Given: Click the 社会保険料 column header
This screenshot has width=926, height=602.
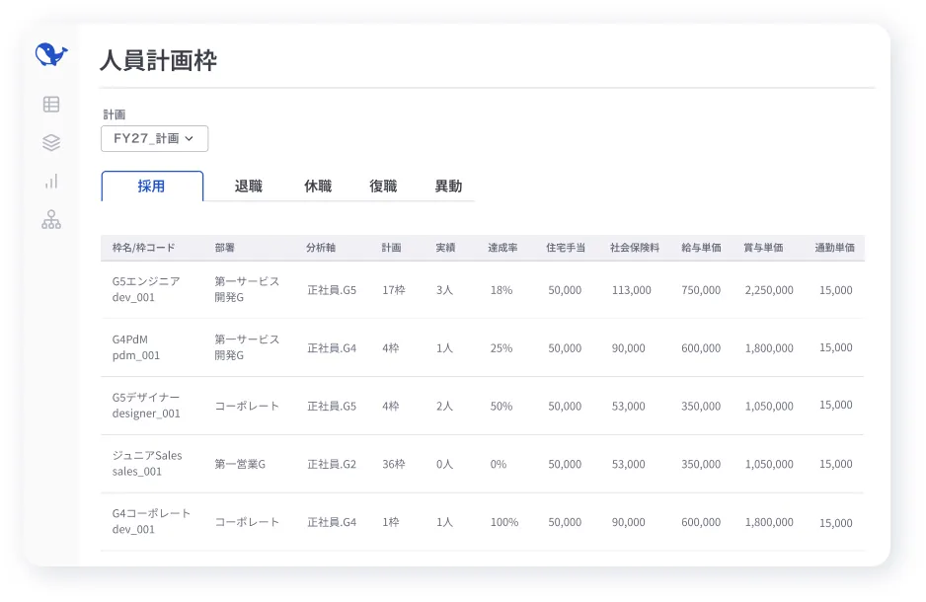Looking at the screenshot, I should 634,248.
